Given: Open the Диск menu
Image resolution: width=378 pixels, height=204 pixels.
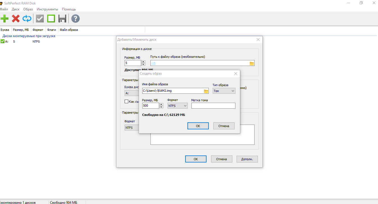Looking at the screenshot, I should tap(16, 9).
